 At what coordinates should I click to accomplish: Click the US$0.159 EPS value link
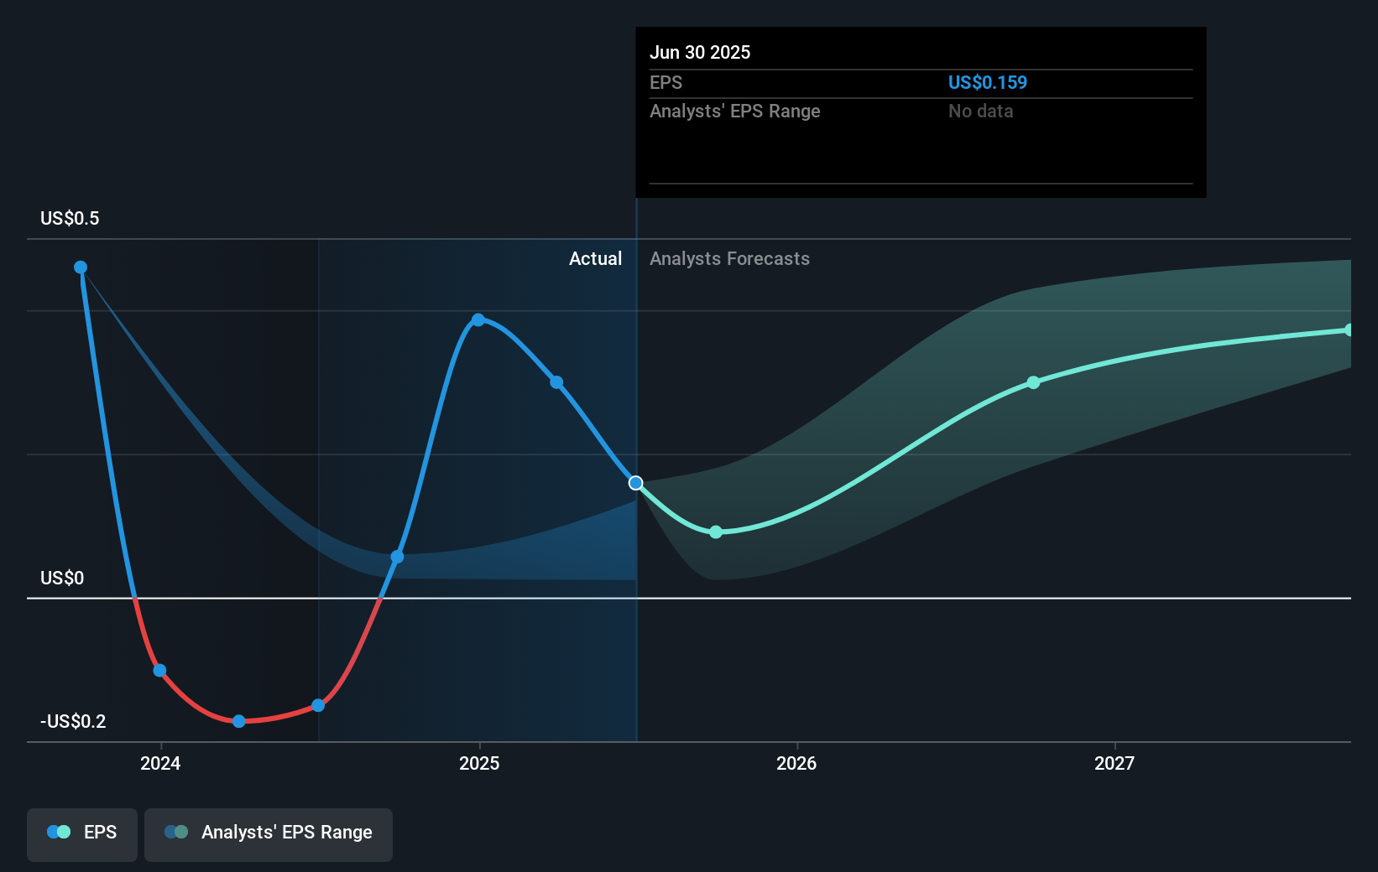(x=987, y=82)
